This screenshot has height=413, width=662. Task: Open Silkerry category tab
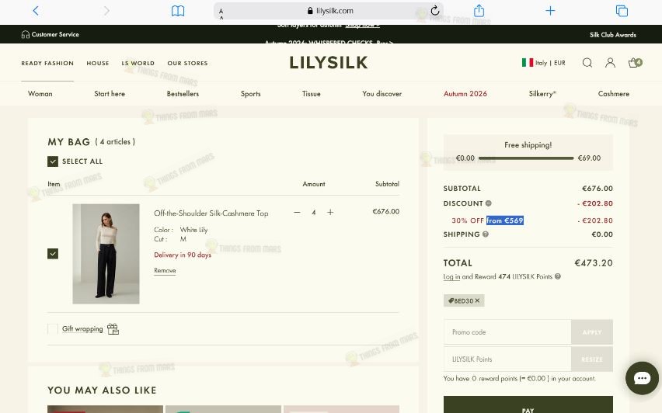pos(542,94)
